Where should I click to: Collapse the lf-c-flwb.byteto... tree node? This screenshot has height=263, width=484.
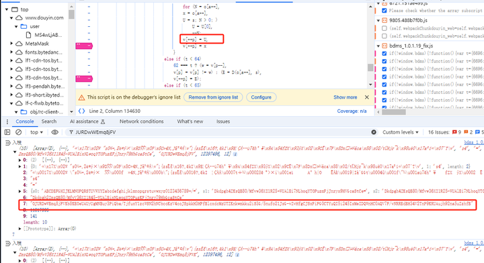[11, 103]
